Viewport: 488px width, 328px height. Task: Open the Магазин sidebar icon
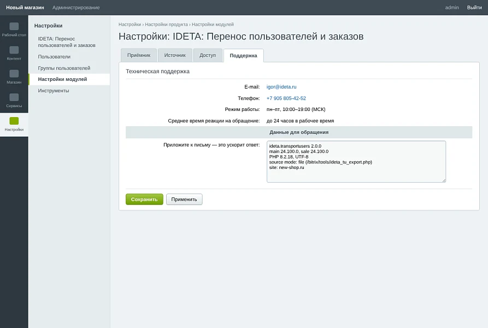(14, 77)
